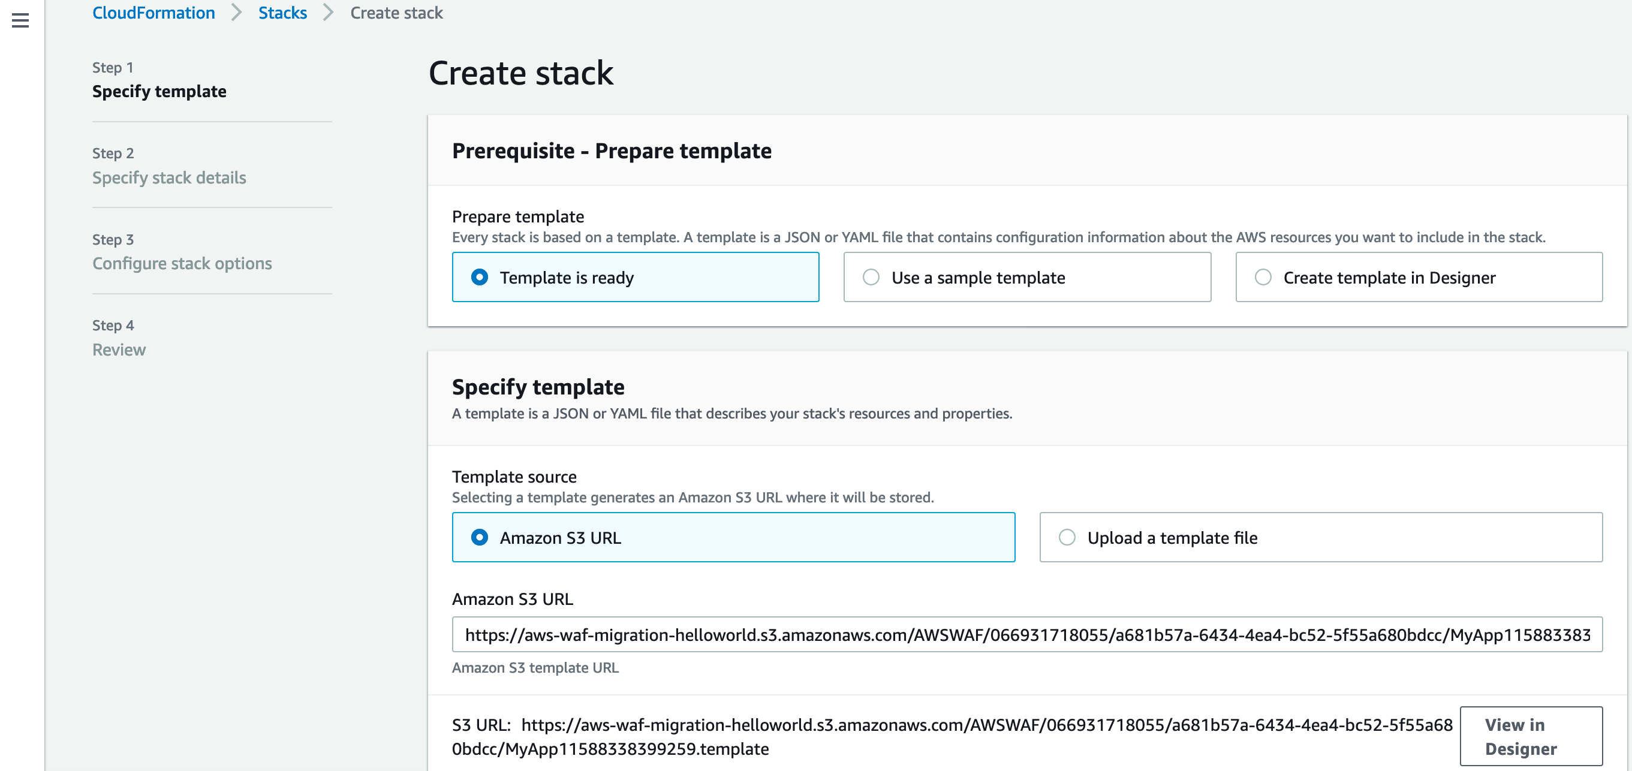The width and height of the screenshot is (1632, 771).
Task: Open the navigation sidebar hamburger menu
Action: click(21, 21)
